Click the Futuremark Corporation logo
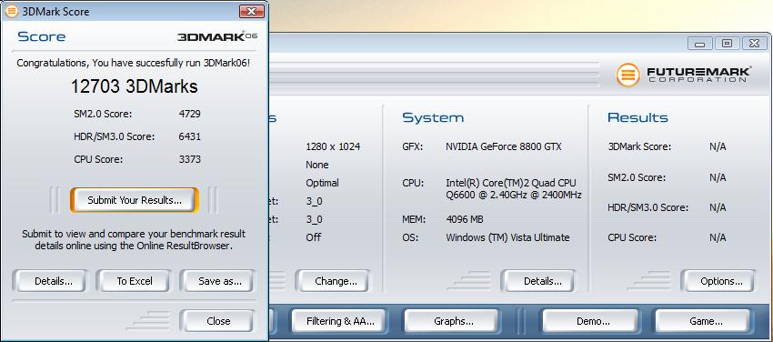 point(683,75)
